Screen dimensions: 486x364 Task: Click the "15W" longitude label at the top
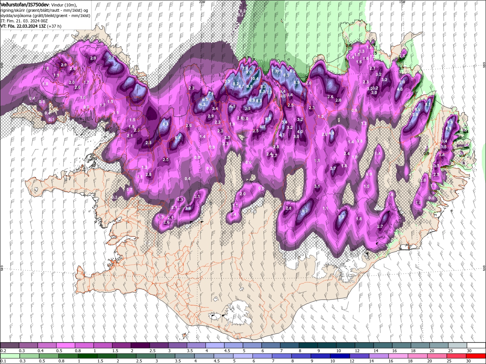402,2
